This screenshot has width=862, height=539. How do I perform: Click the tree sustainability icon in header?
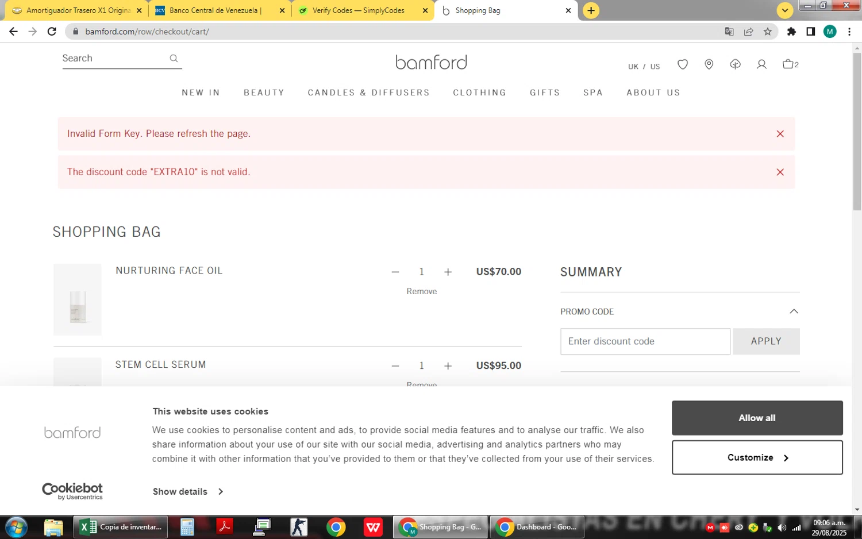pos(735,64)
